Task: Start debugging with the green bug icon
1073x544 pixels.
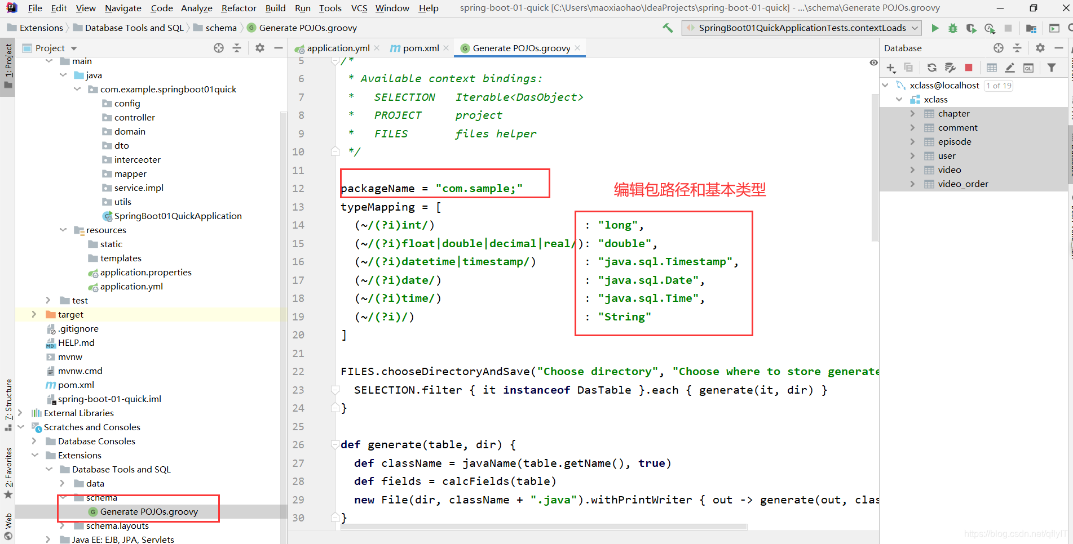Action: tap(953, 28)
